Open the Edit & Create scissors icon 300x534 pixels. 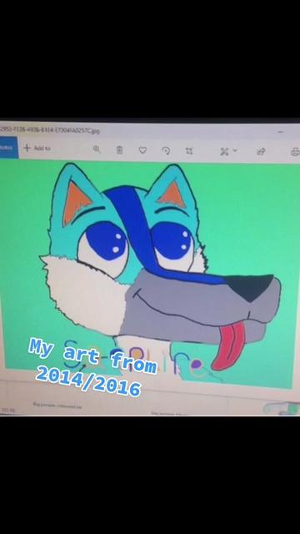224,152
